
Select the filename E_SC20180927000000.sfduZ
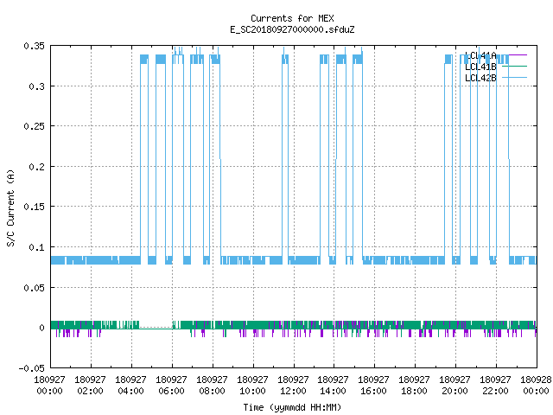click(292, 29)
